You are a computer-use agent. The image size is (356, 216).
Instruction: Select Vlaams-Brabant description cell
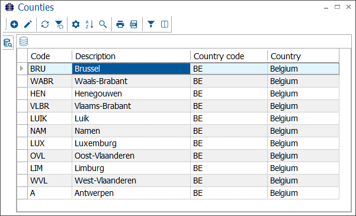131,106
